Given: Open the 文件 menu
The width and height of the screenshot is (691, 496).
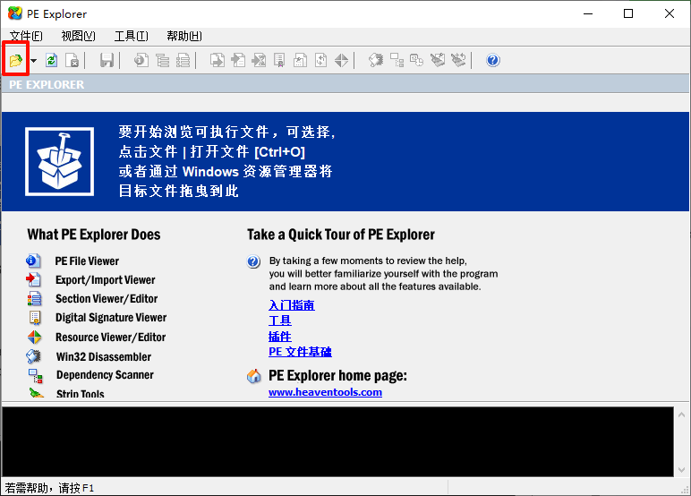Looking at the screenshot, I should pyautogui.click(x=25, y=36).
